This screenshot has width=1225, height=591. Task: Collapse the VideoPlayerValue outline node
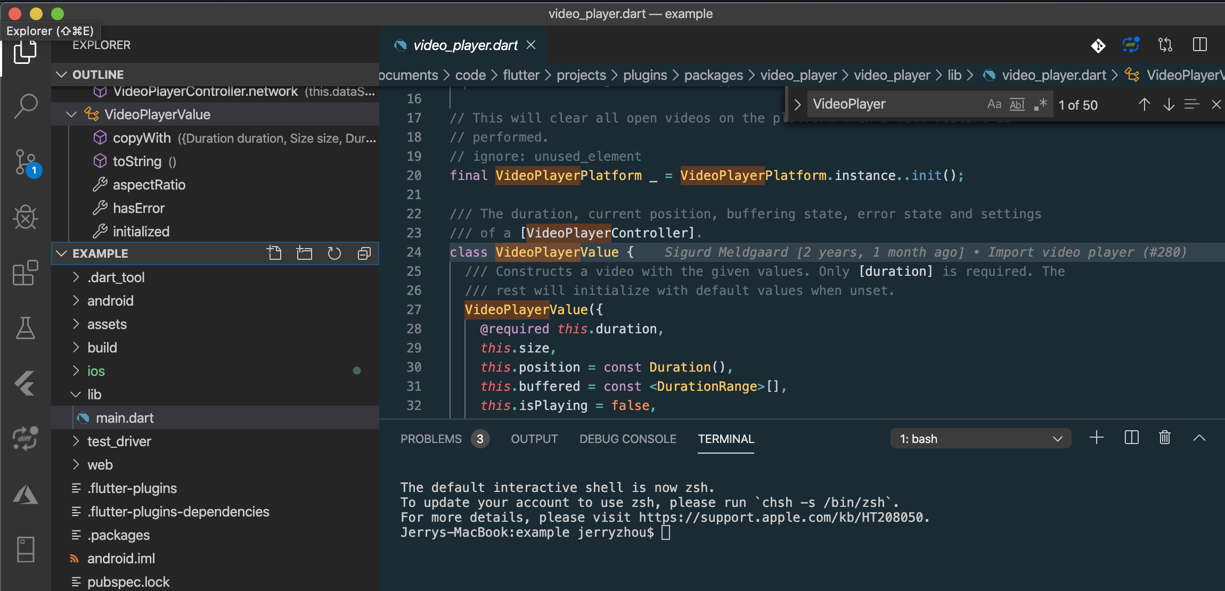(x=71, y=114)
